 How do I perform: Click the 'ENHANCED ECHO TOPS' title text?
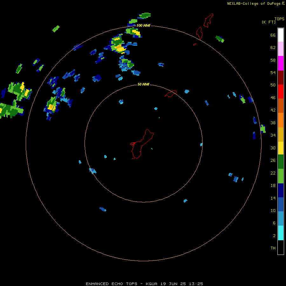(112, 284)
